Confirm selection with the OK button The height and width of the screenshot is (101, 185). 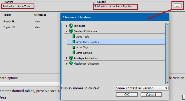[127, 95]
